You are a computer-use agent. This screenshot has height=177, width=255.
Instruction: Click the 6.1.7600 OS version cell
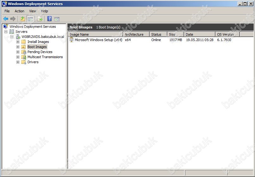point(224,40)
